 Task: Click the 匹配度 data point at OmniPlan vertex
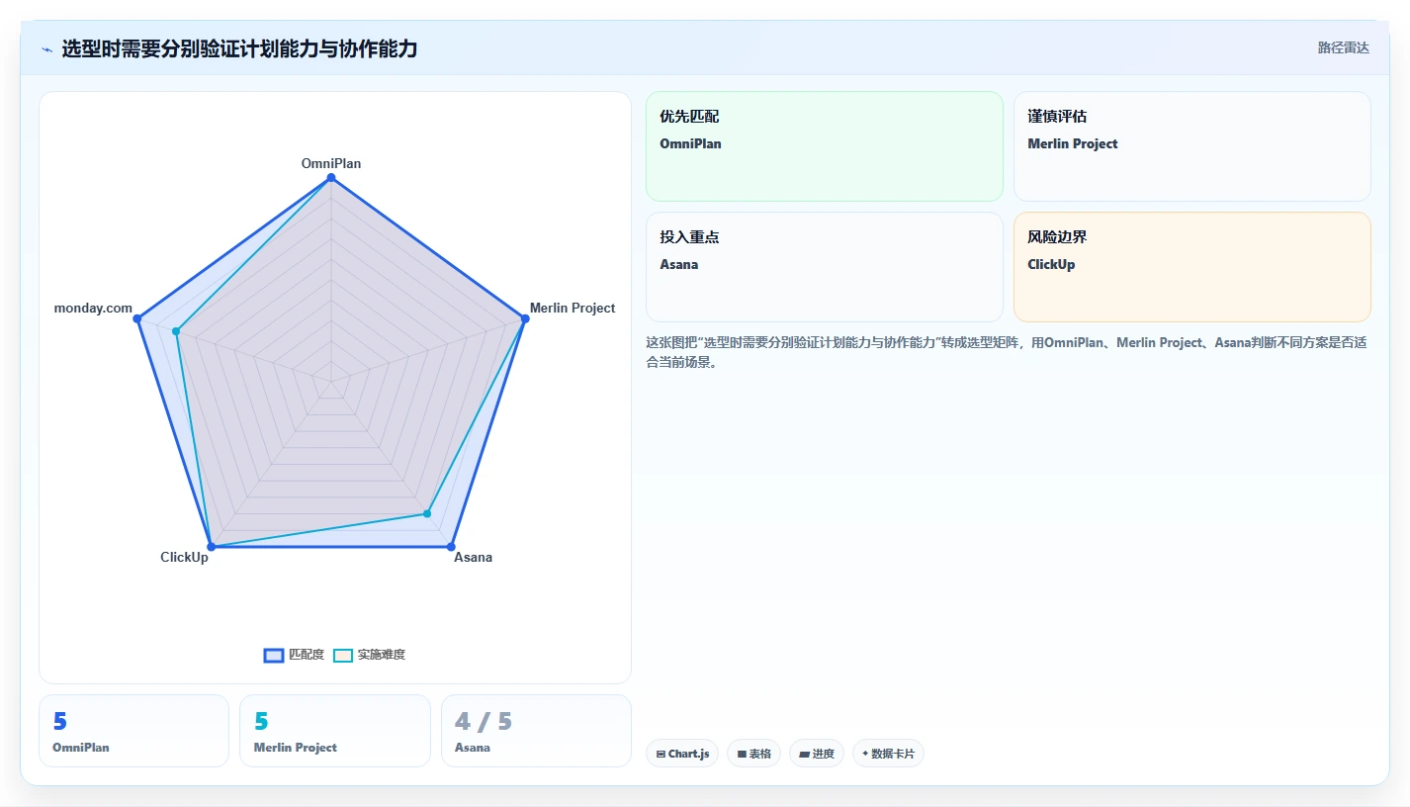(331, 178)
